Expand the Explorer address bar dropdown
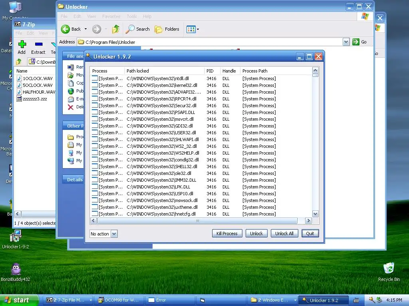This screenshot has height=306, width=409. click(346, 42)
